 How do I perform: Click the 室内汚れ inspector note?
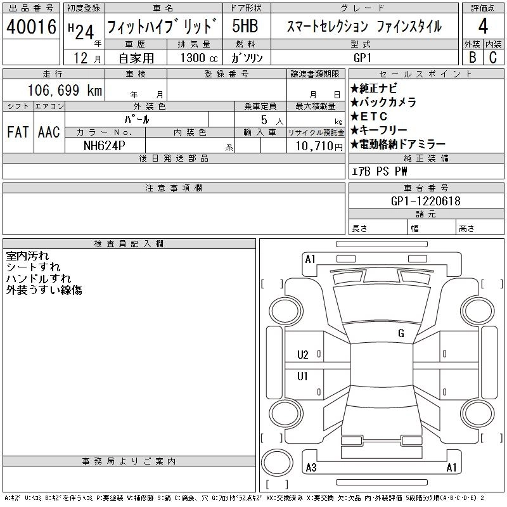click(x=27, y=256)
